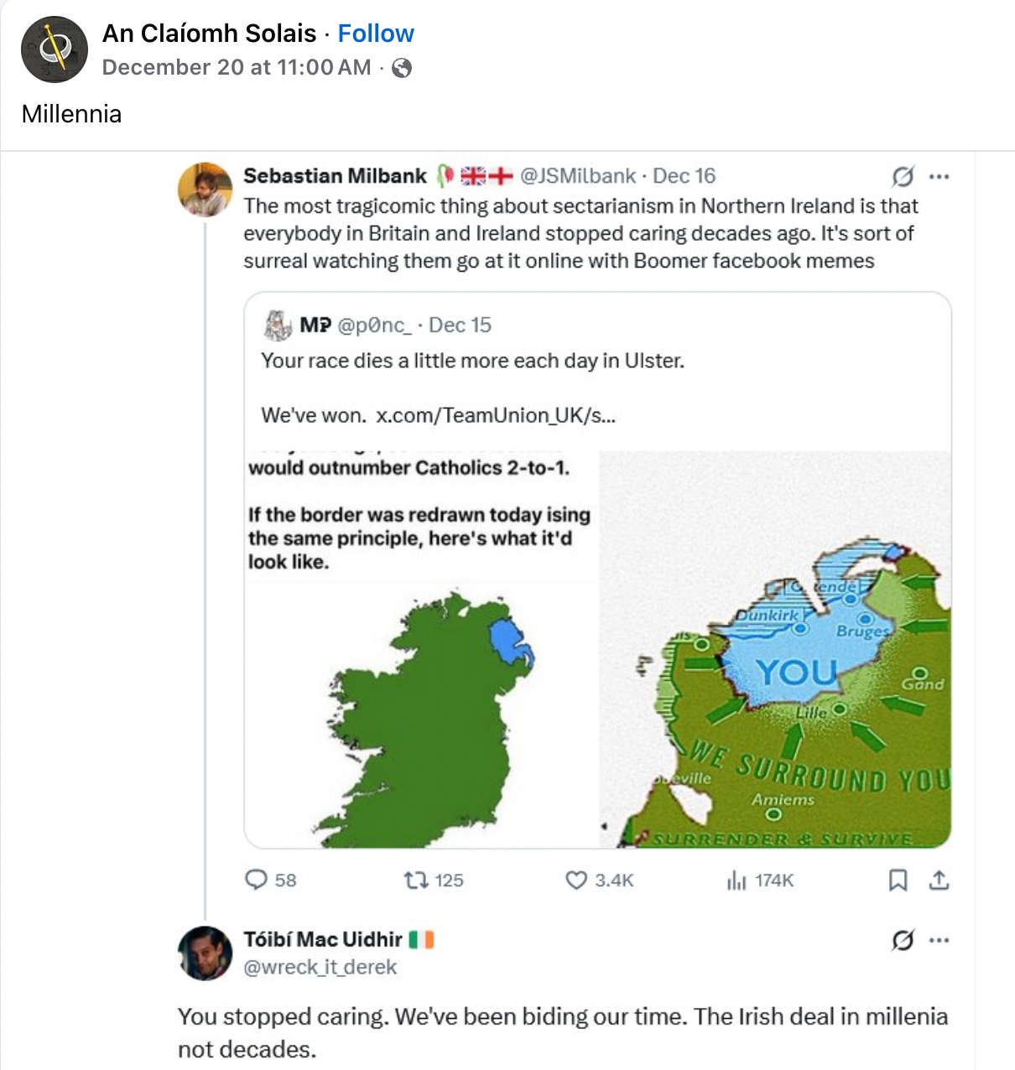The height and width of the screenshot is (1070, 1015).
Task: Open the December 20 post timestamp
Action: pos(236,68)
